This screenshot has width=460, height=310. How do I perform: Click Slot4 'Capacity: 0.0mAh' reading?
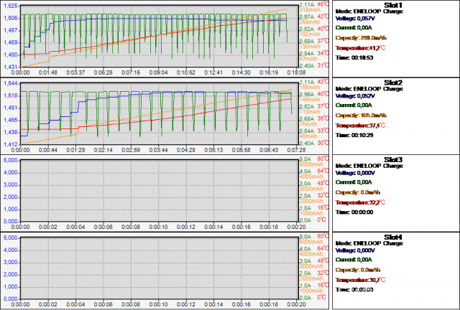click(358, 270)
